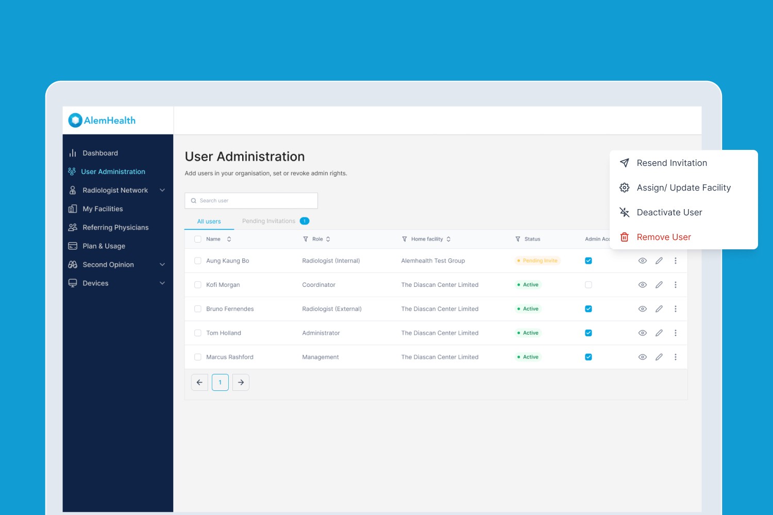
Task: Select page 1 in pagination
Action: [220, 383]
